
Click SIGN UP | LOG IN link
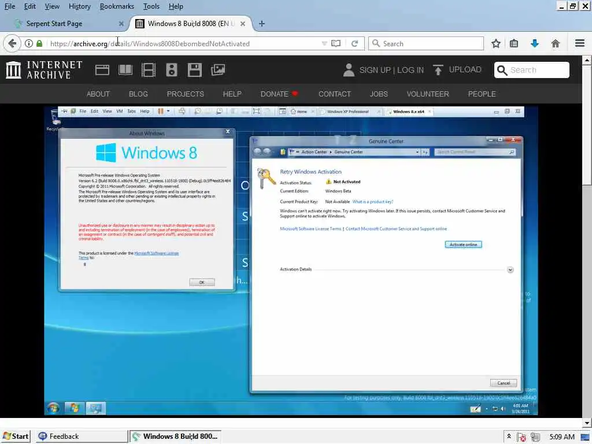pyautogui.click(x=391, y=70)
